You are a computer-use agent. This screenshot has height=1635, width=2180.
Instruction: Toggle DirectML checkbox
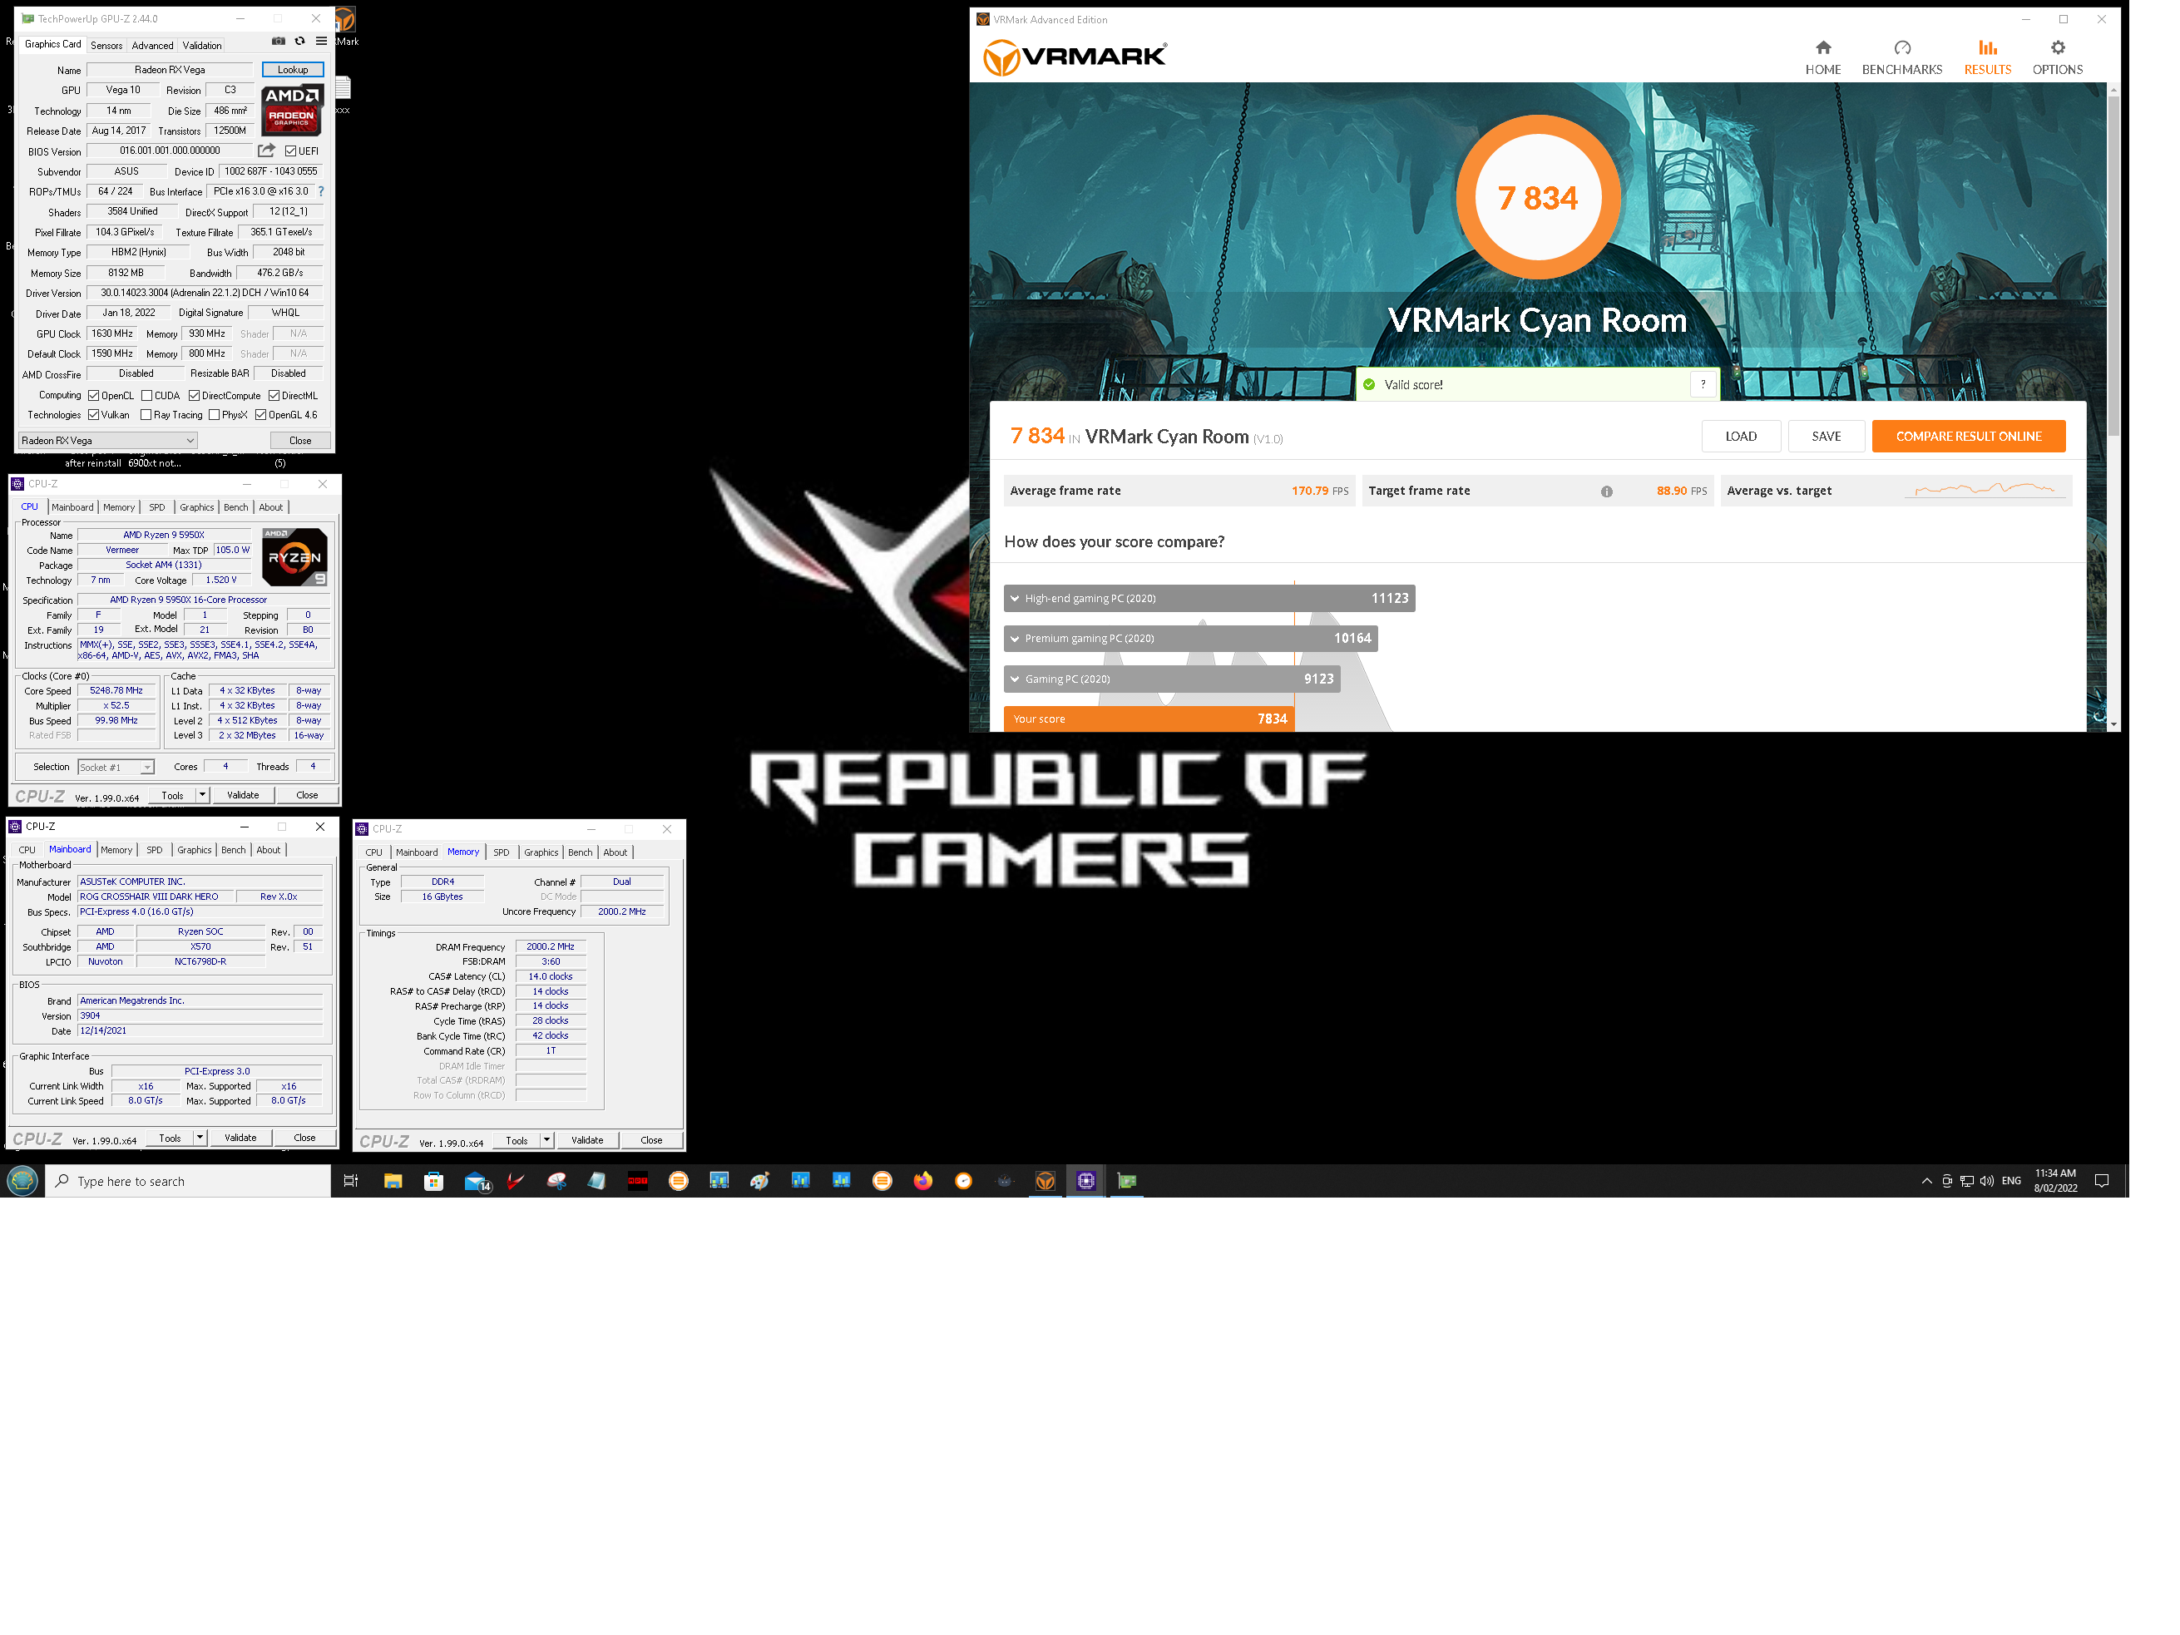274,395
